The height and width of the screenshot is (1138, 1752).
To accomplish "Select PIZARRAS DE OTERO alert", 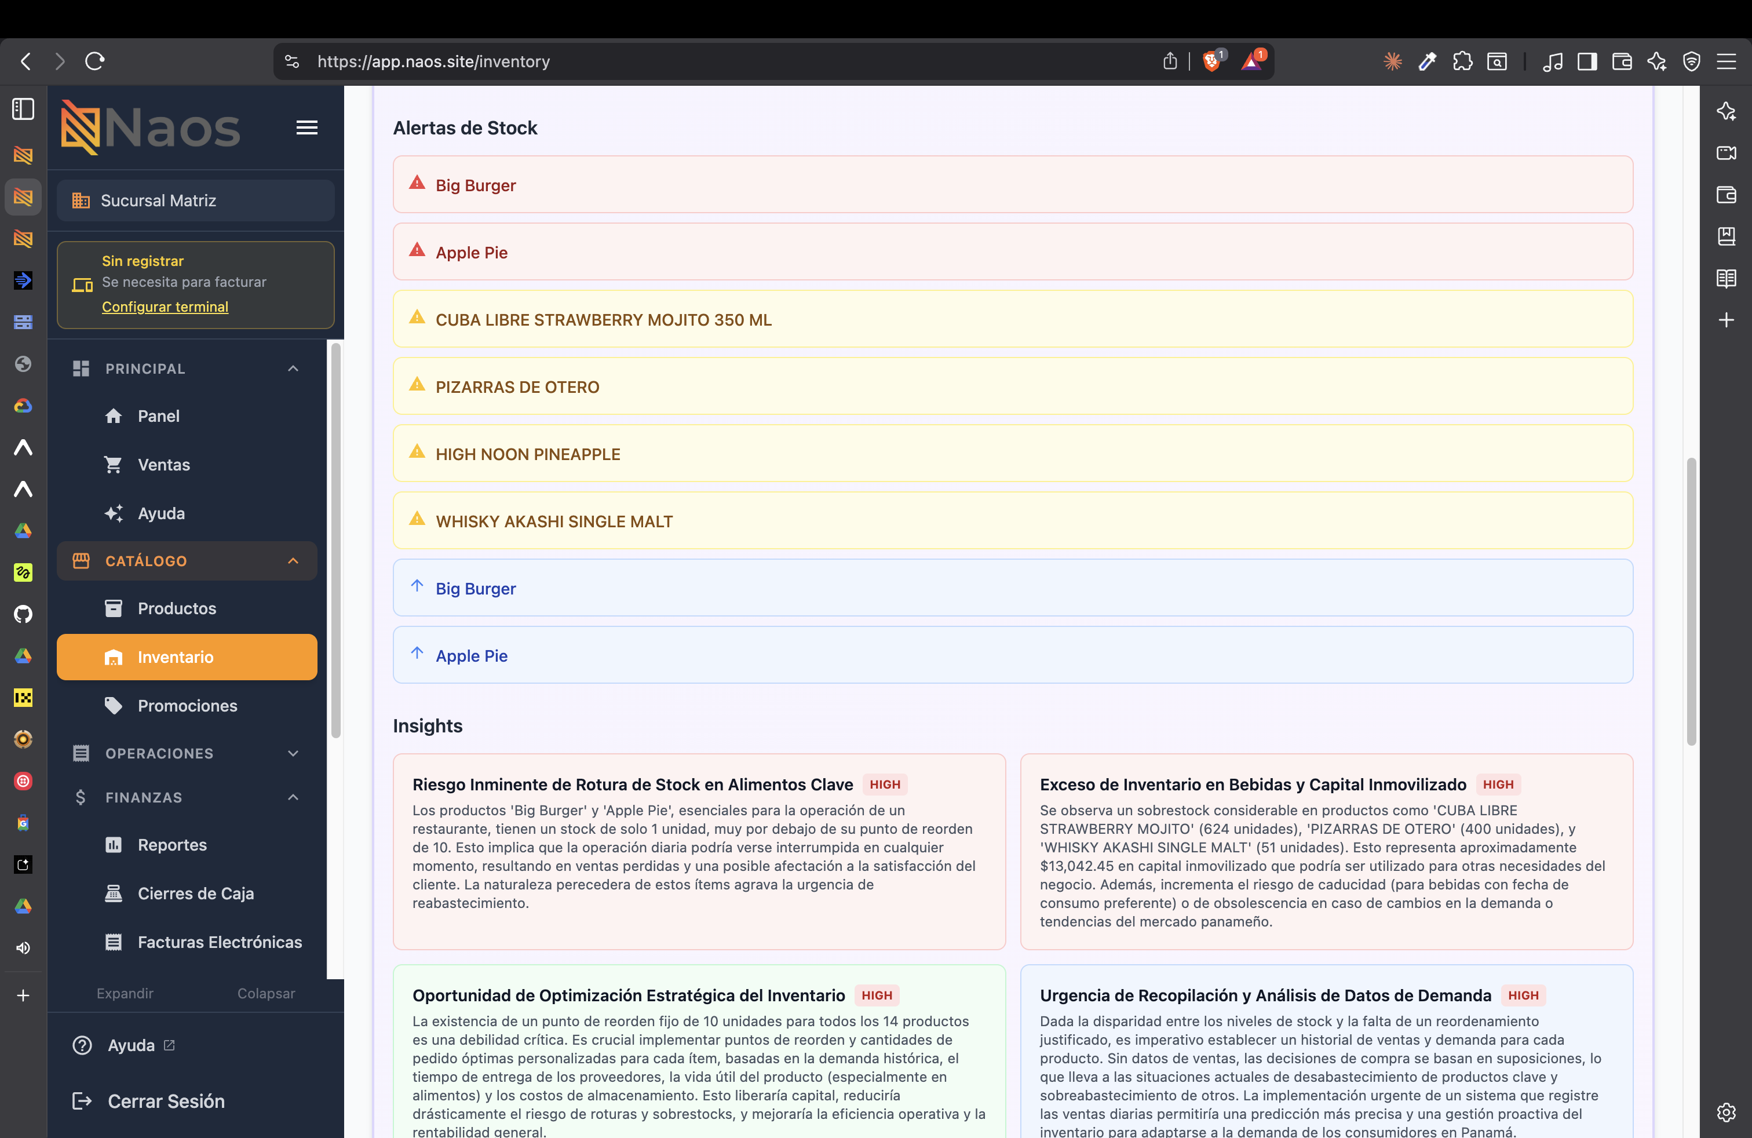I will point(1013,386).
